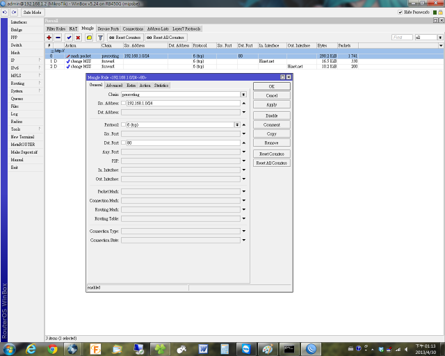This screenshot has width=445, height=356.
Task: Click the padlock icon at top right
Action: pos(440,13)
